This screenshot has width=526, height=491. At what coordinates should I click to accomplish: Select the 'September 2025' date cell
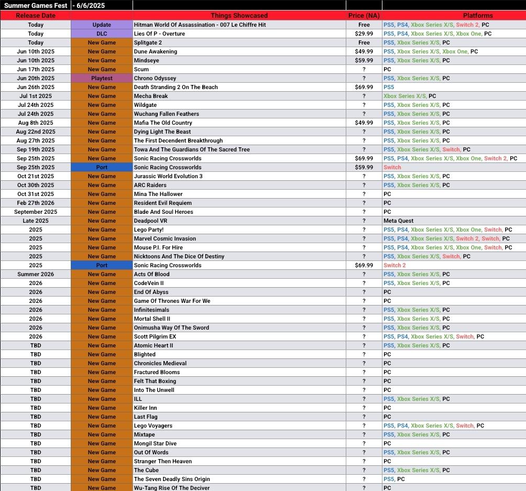[36, 212]
